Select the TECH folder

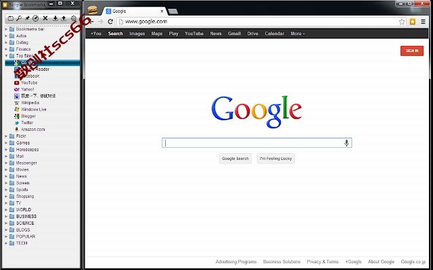click(18, 243)
